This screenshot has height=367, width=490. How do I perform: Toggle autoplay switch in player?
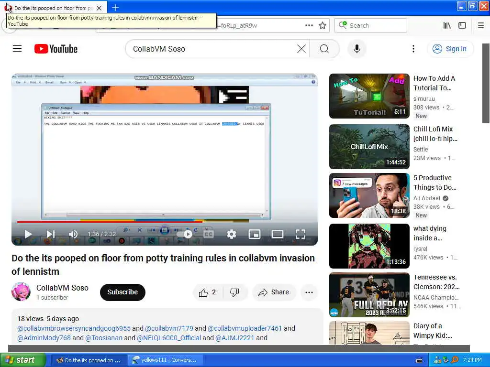[185, 234]
